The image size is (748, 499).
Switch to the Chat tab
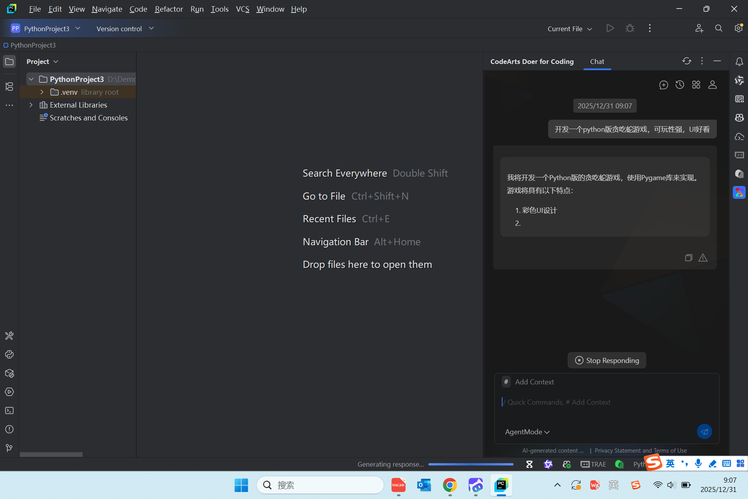click(x=597, y=62)
